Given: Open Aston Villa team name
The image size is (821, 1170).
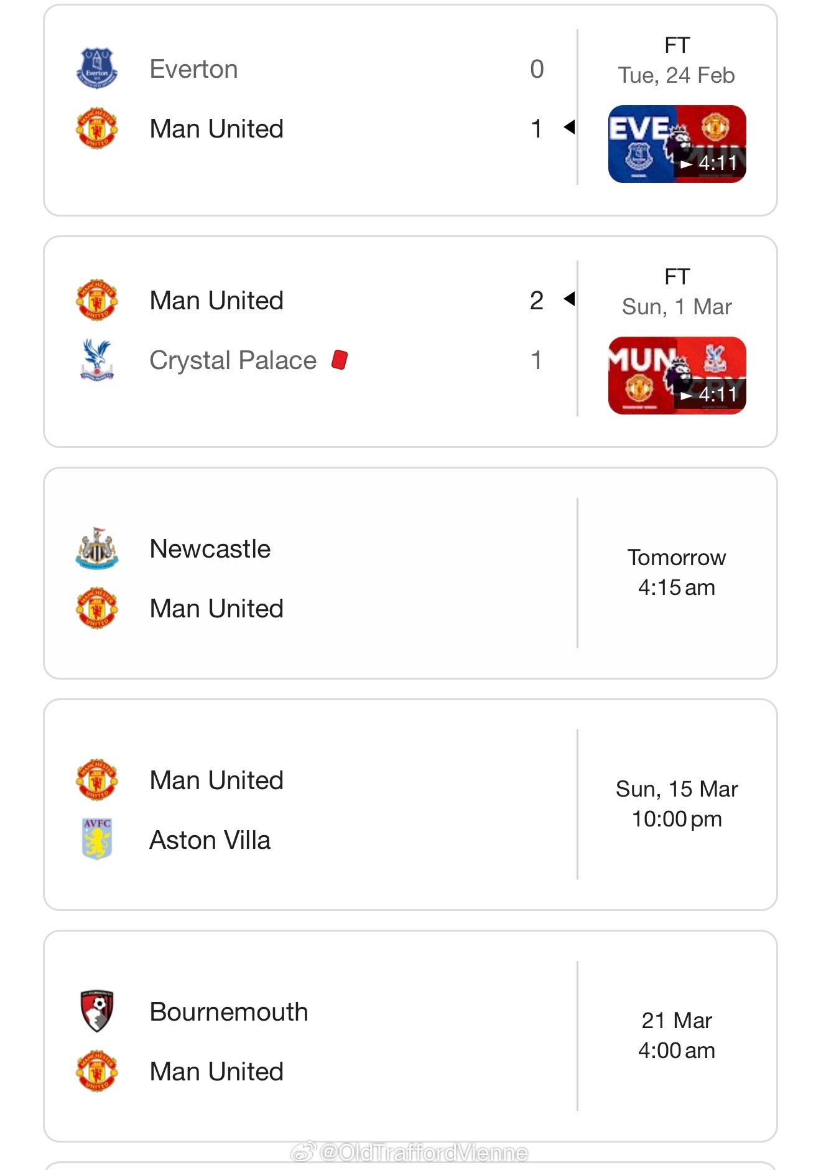Looking at the screenshot, I should [210, 840].
